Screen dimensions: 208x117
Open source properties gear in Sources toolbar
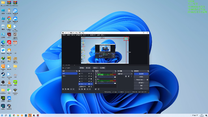[85, 89]
